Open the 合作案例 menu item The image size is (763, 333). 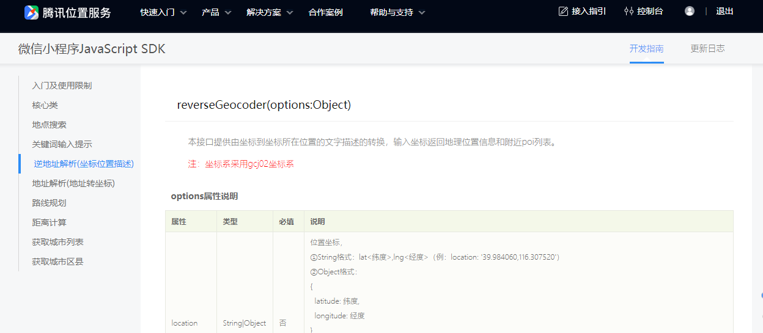tap(325, 12)
